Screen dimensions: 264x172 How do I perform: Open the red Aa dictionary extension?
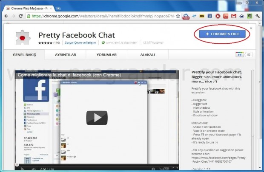click(226, 16)
